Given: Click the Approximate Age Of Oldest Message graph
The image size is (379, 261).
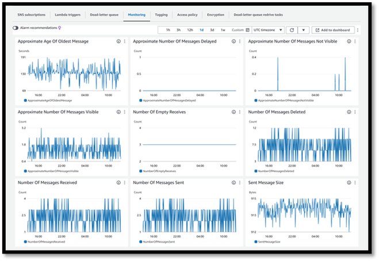Looking at the screenshot, I should [x=74, y=74].
